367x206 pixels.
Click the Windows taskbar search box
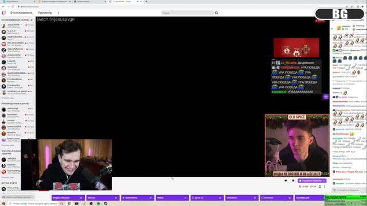(33, 204)
